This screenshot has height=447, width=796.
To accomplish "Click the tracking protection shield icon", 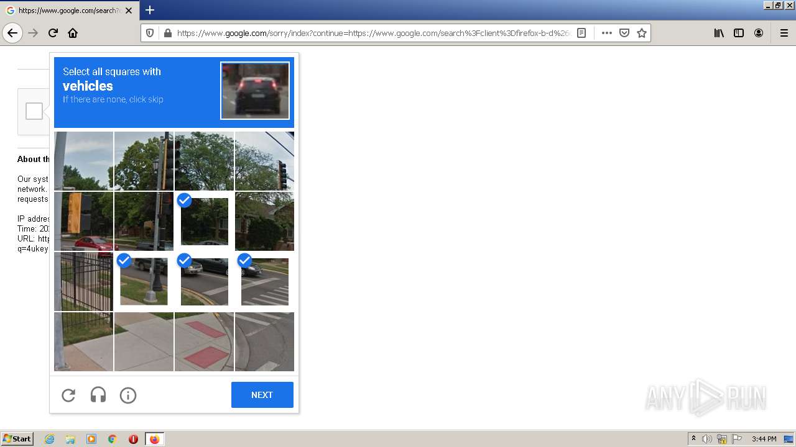I will click(150, 33).
